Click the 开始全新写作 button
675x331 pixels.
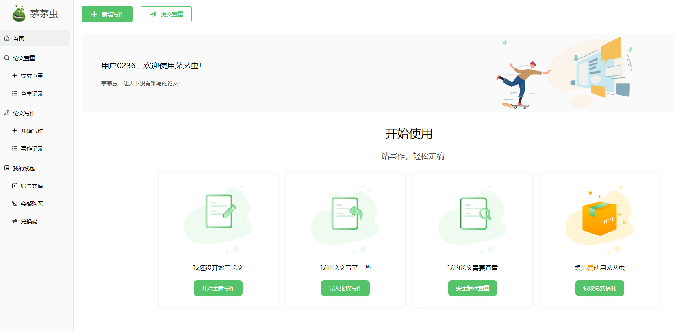click(x=218, y=288)
